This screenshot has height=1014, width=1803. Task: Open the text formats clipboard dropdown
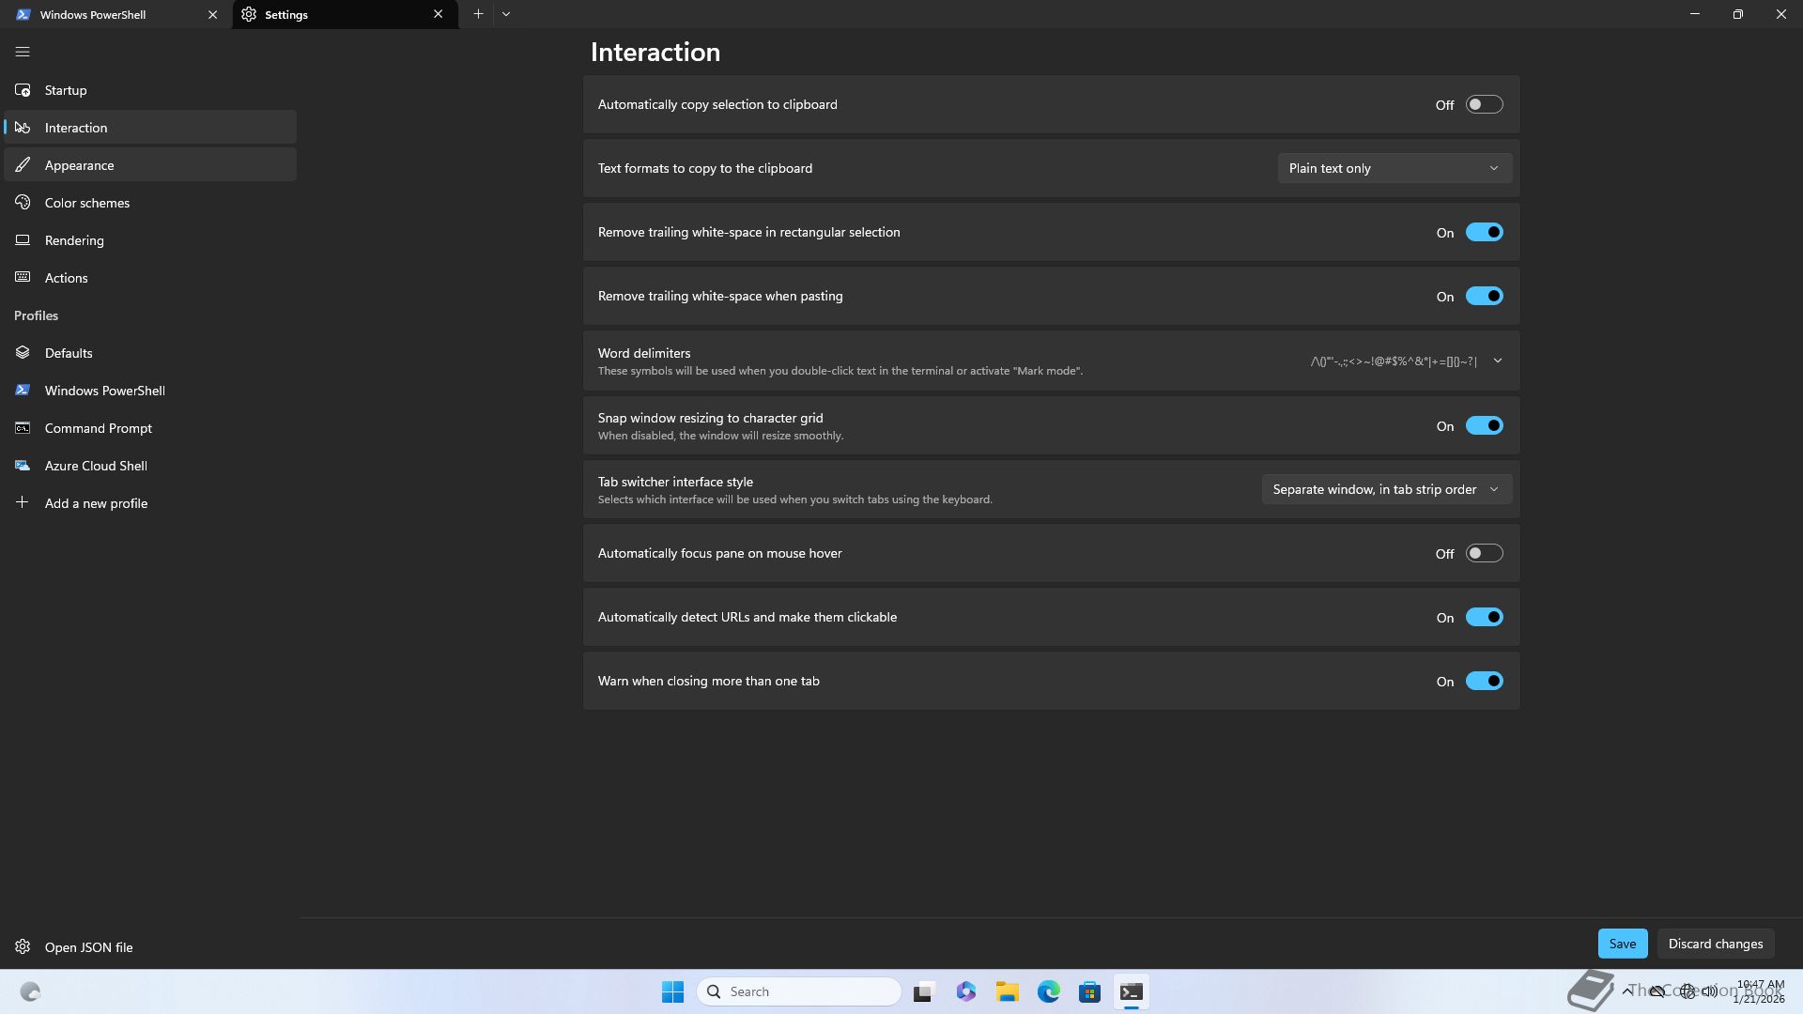(x=1394, y=168)
